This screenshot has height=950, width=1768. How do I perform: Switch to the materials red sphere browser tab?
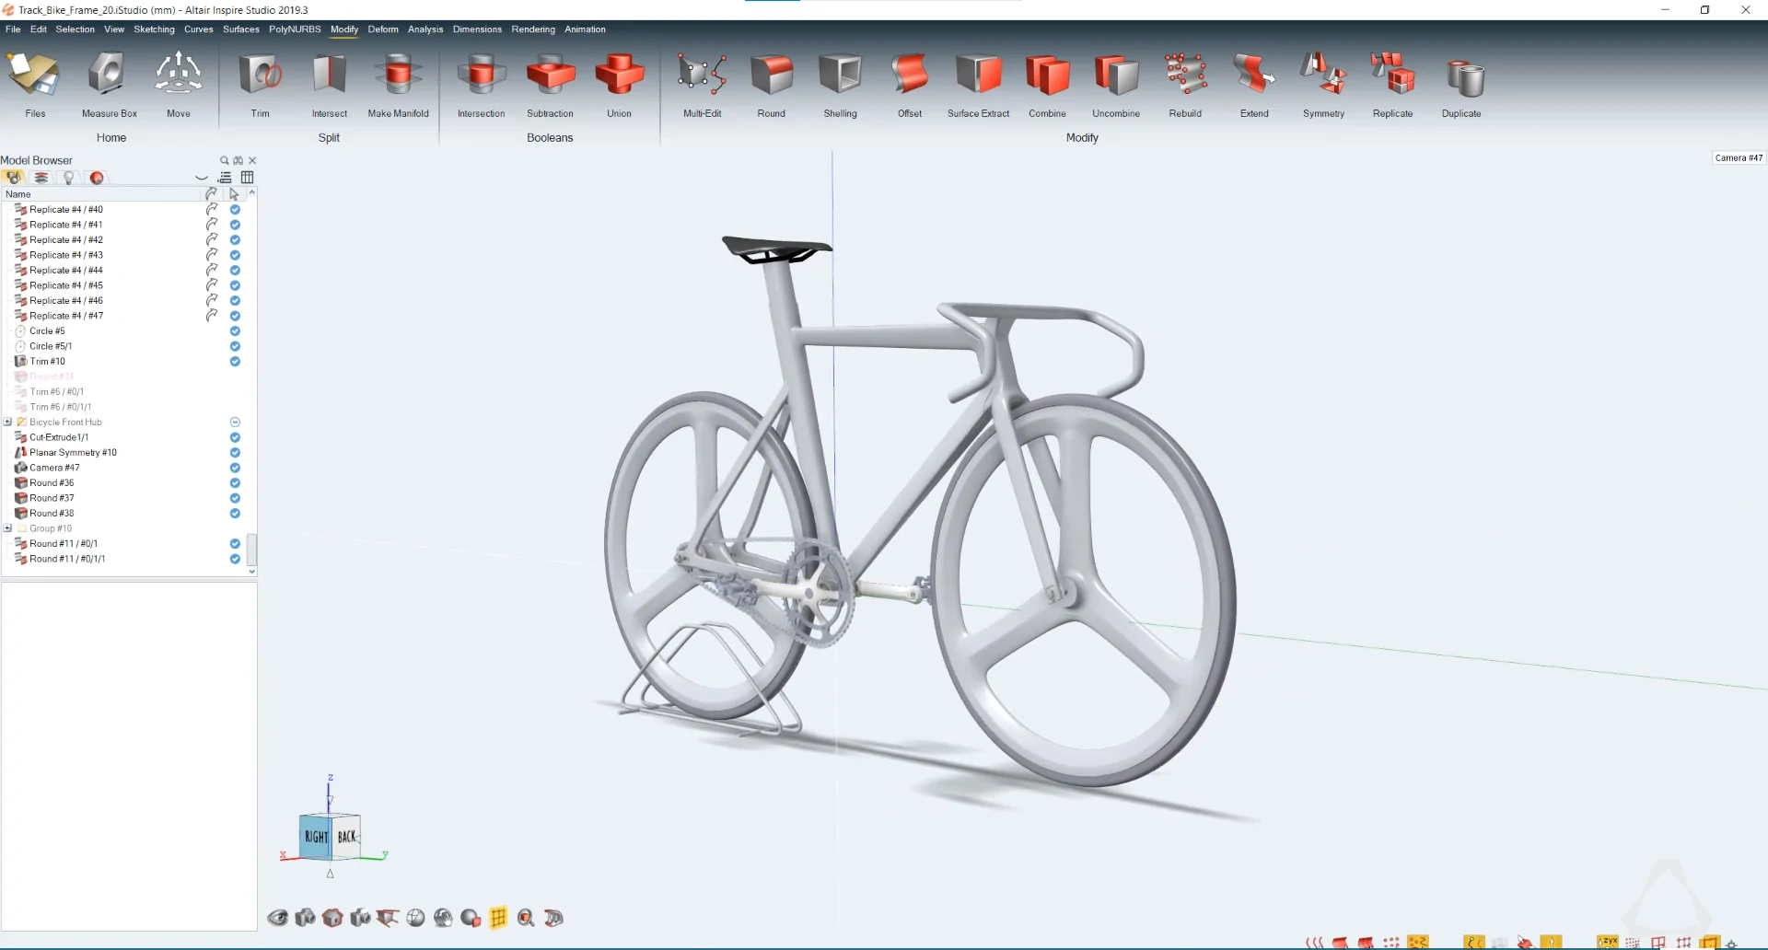97,178
